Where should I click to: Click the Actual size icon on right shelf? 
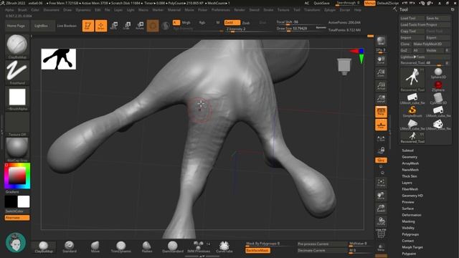381,86
